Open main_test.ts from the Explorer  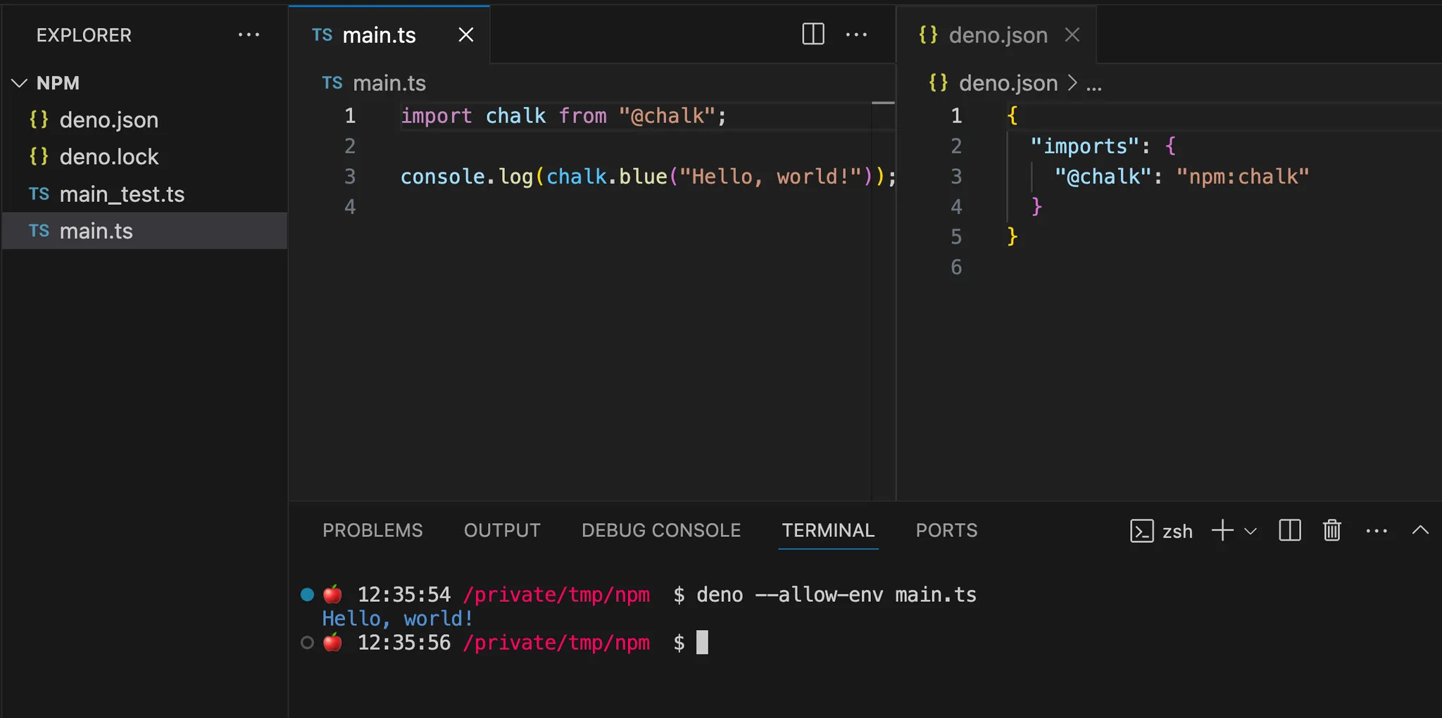coord(122,194)
